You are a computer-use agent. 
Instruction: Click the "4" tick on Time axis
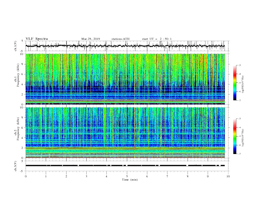(x=107, y=176)
